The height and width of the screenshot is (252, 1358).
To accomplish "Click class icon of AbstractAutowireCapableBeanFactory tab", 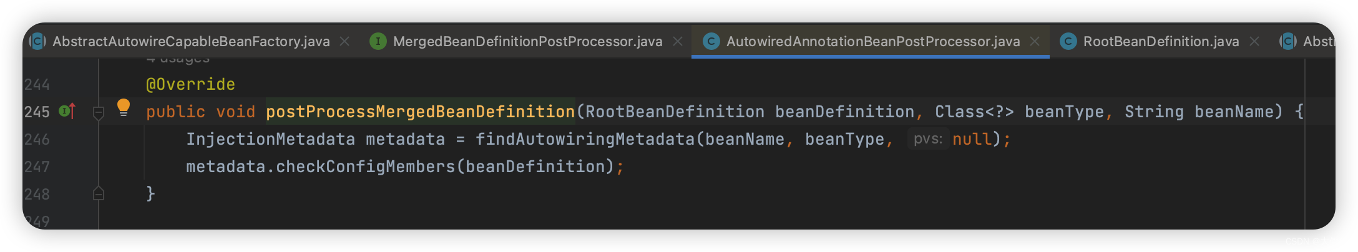I will point(37,41).
